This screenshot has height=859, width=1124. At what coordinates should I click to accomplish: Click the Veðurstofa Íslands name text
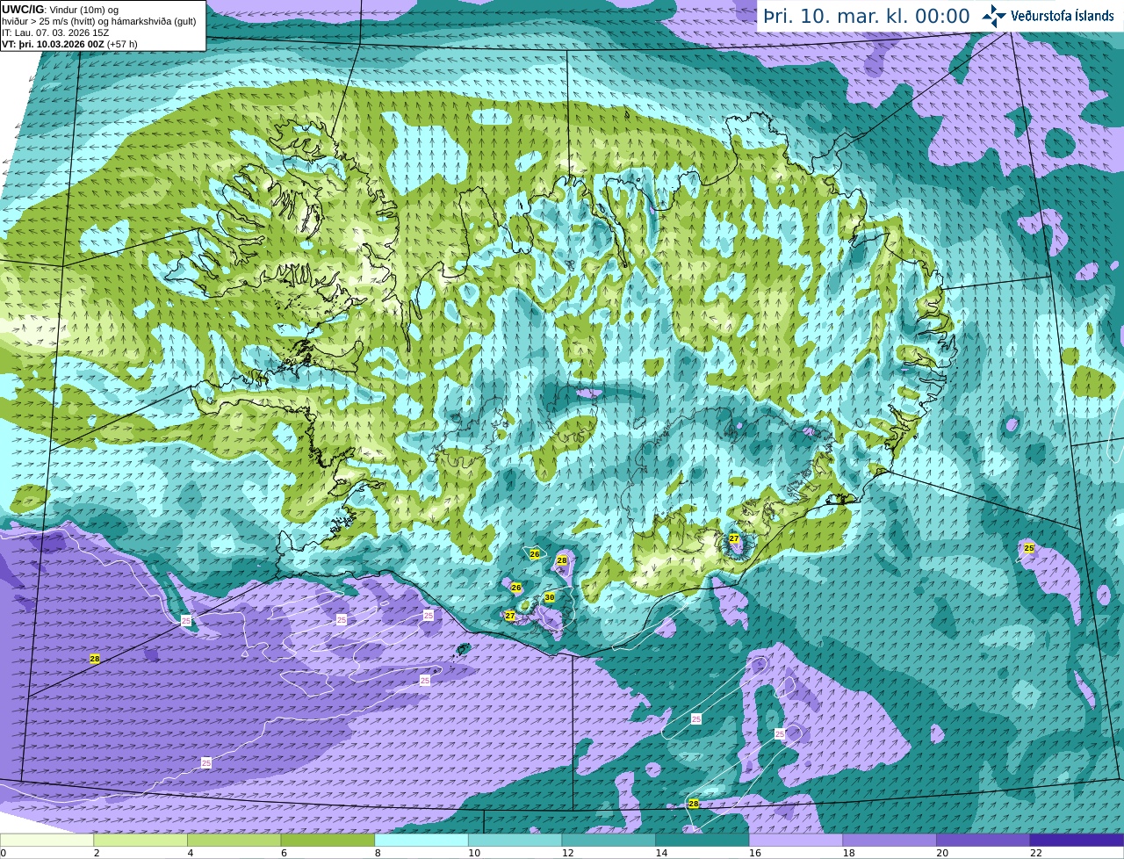coord(1063,16)
